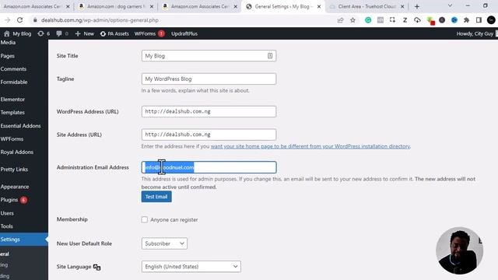Toggle the browser side panel icon

(479, 20)
